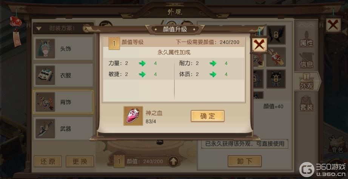This screenshot has height=179, width=348.
Task: Tap the 神之血 potion item icon
Action: point(133,116)
